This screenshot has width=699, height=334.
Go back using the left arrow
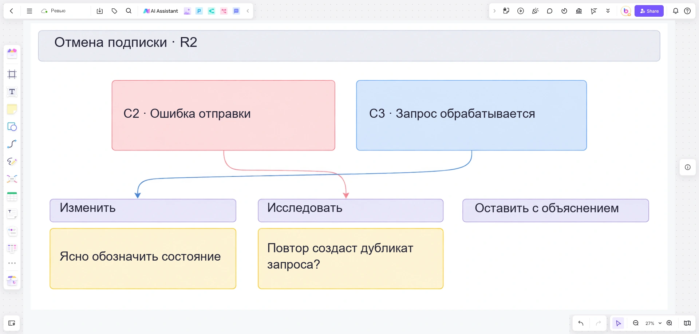(x=12, y=11)
